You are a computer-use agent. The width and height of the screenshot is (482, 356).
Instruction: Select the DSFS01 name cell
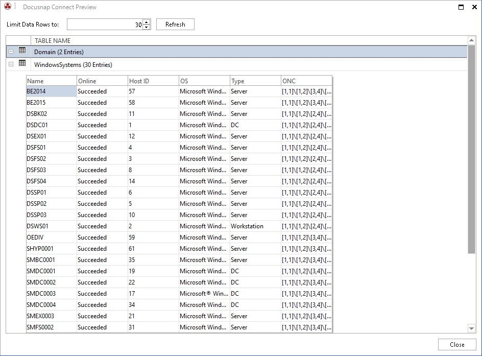[x=52, y=147]
